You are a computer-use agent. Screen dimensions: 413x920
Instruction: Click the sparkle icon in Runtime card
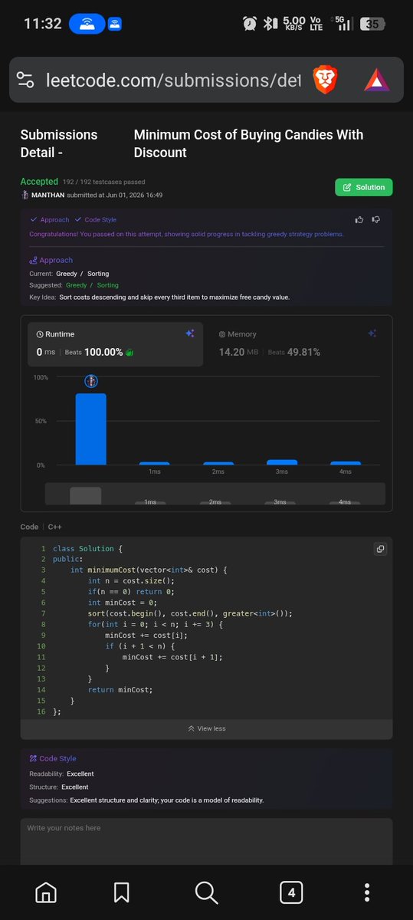(x=190, y=333)
